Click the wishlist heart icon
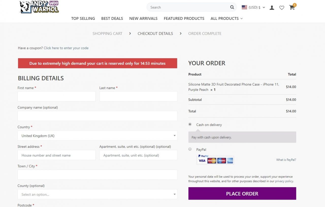 (x=282, y=8)
